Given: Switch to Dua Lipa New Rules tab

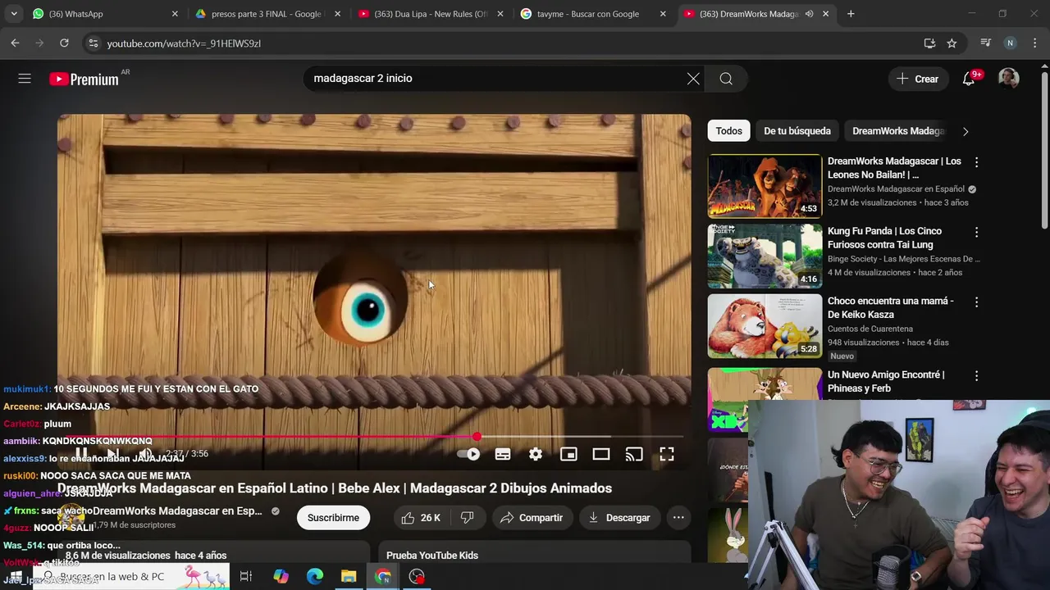Looking at the screenshot, I should tap(430, 14).
